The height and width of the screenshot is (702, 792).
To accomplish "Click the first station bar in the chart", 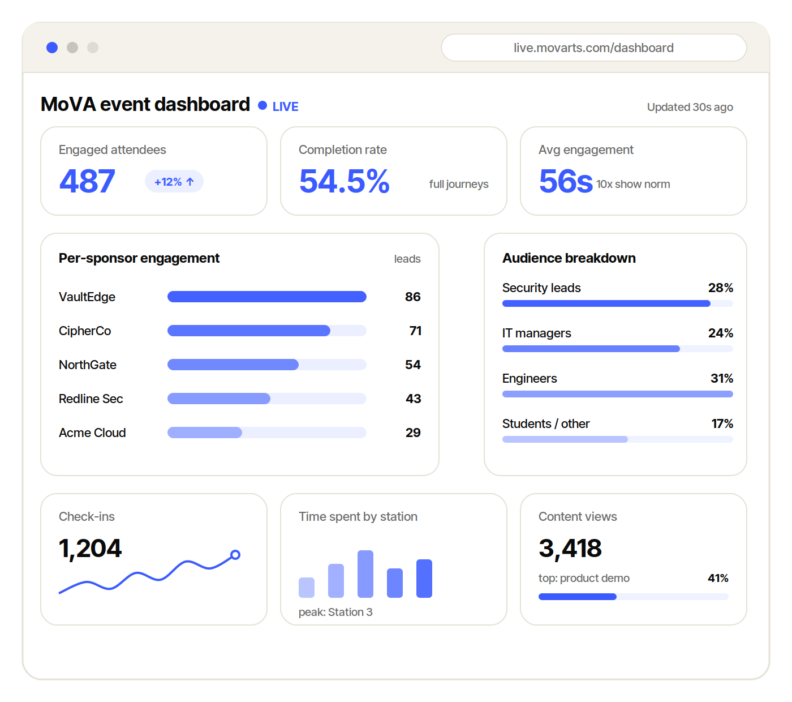I will [x=307, y=588].
